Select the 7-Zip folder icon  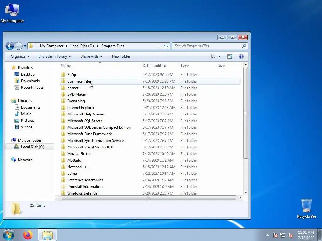tap(63, 75)
